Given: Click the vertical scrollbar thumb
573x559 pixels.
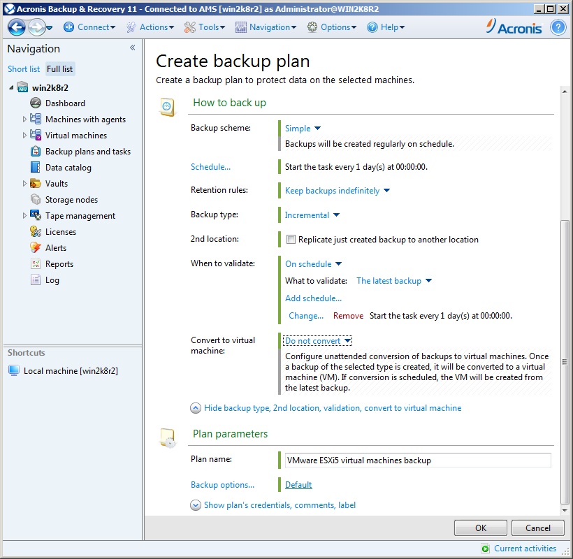Looking at the screenshot, I should [x=565, y=362].
